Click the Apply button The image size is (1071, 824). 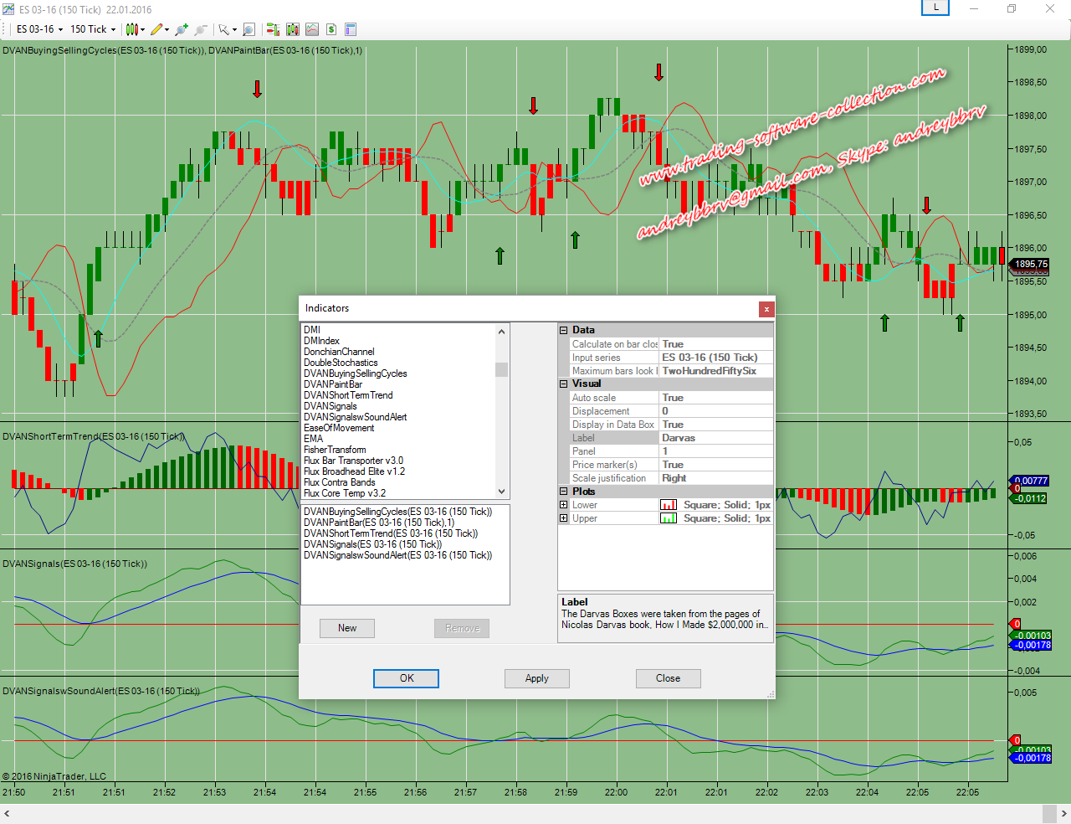(x=536, y=678)
